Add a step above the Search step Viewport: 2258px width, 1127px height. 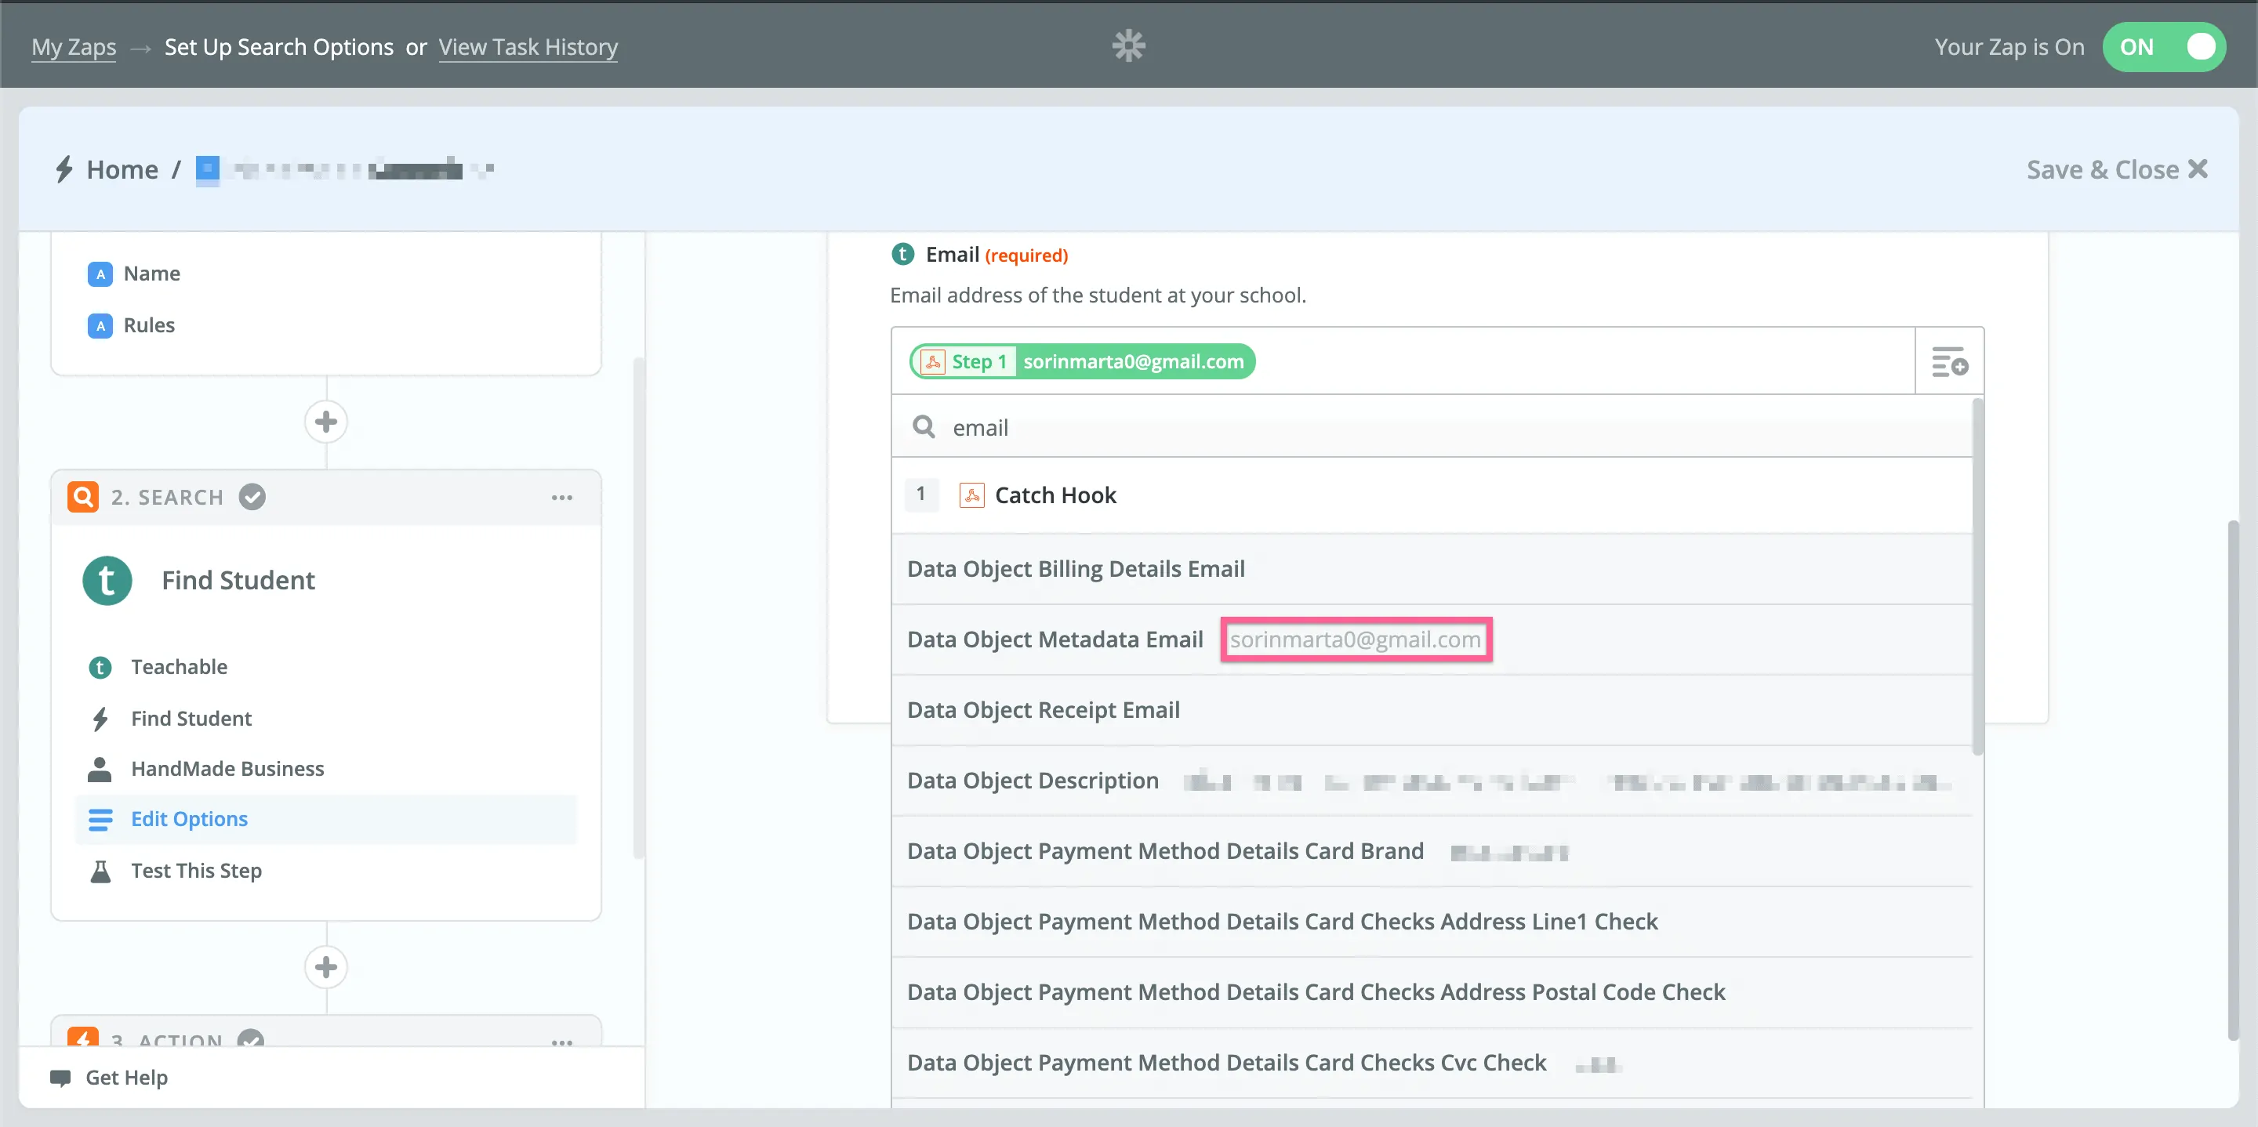(x=326, y=422)
